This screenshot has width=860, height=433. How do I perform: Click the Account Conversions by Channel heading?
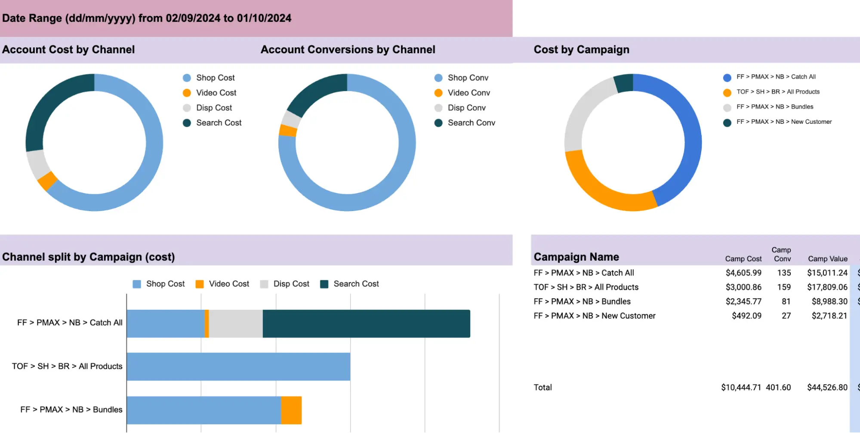348,49
